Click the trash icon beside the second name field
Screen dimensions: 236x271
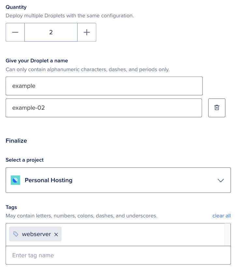216,108
